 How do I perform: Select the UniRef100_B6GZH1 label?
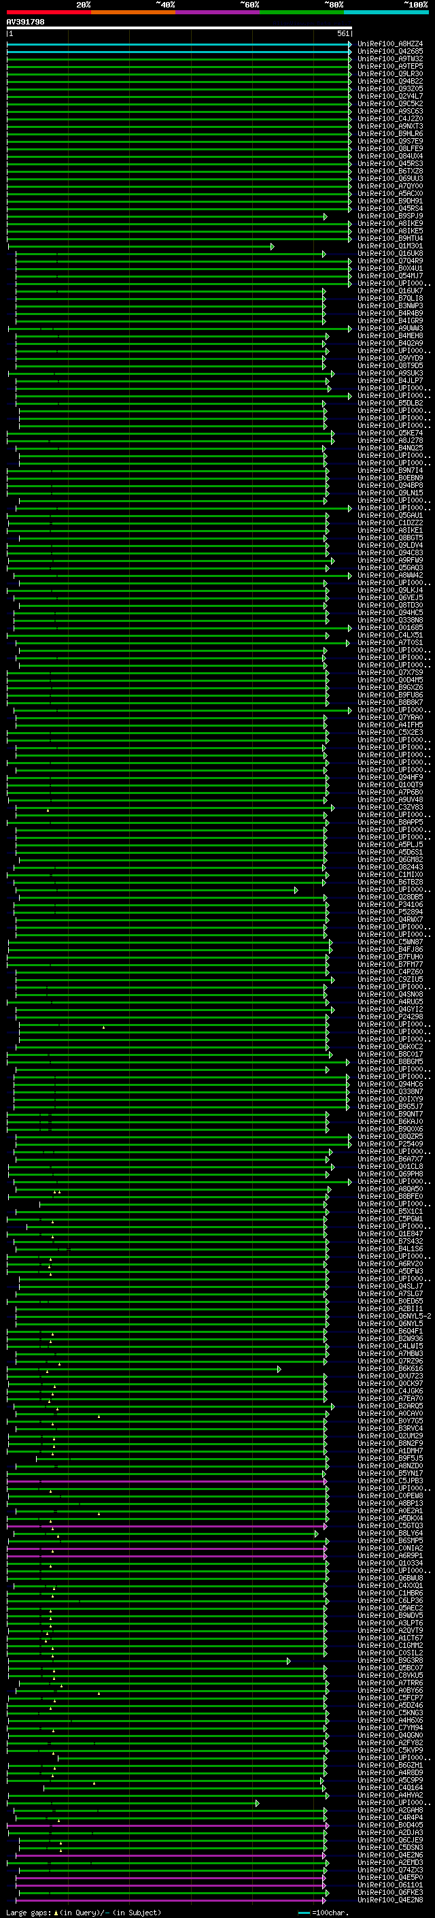[x=390, y=1766]
